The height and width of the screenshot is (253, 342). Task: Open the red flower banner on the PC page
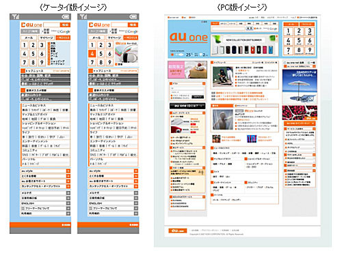tap(300, 113)
